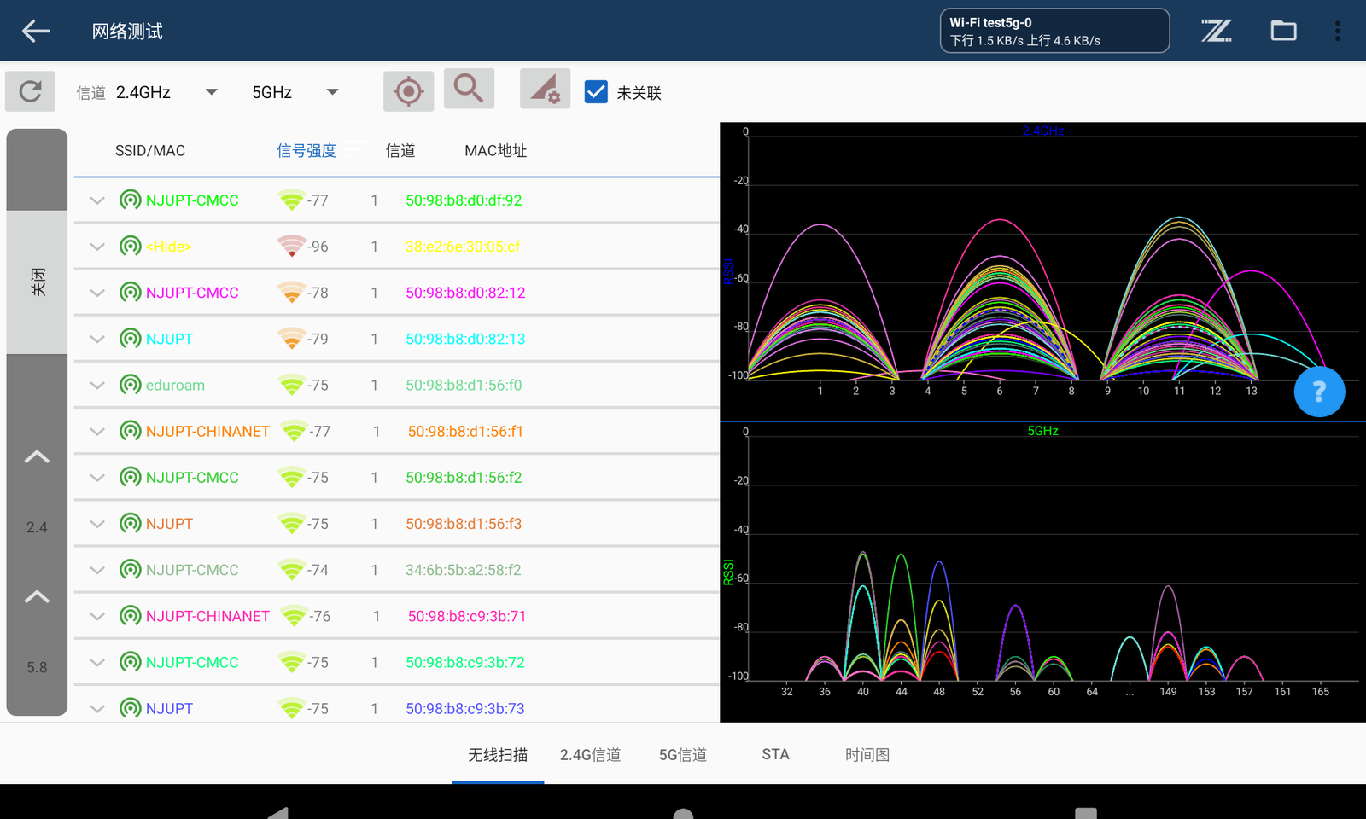Expand row for MAC 50:98:b8:d1:56:f1

97,432
